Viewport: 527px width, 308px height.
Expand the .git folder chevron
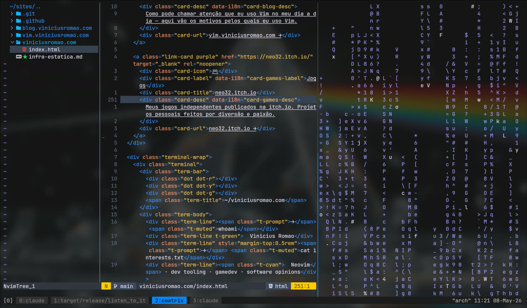click(12, 14)
